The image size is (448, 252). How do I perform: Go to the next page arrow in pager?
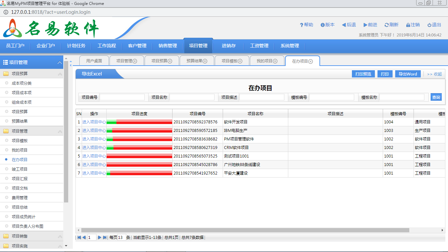tap(100, 238)
